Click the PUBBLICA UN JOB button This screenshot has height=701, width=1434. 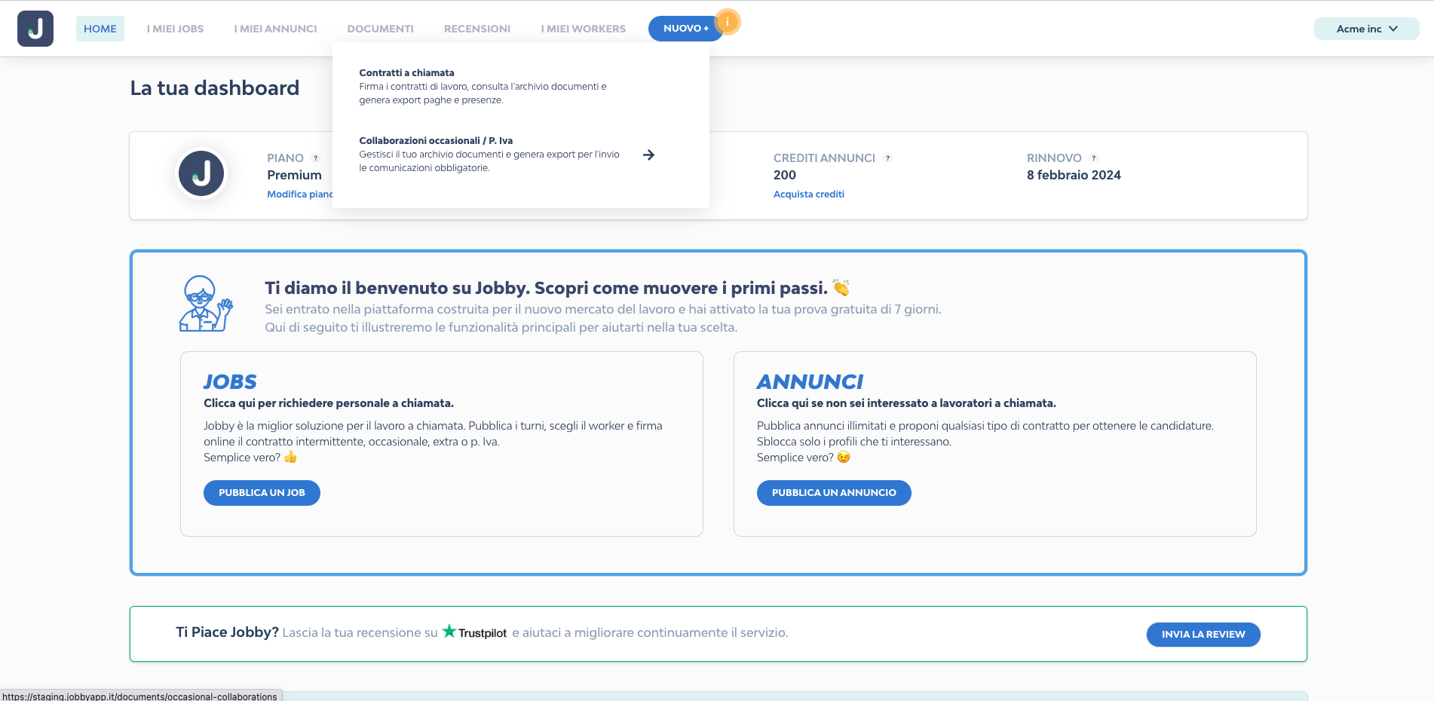(x=262, y=493)
